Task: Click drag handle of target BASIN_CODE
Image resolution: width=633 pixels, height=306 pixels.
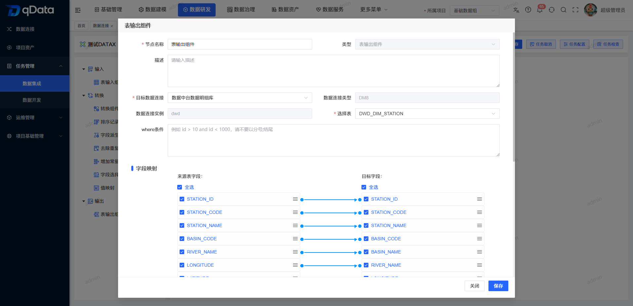Action: (x=480, y=239)
